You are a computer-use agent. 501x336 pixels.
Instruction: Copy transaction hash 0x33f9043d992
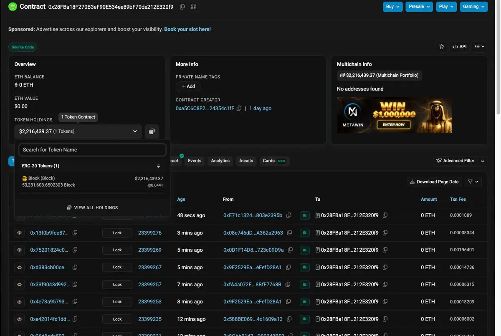point(75,285)
